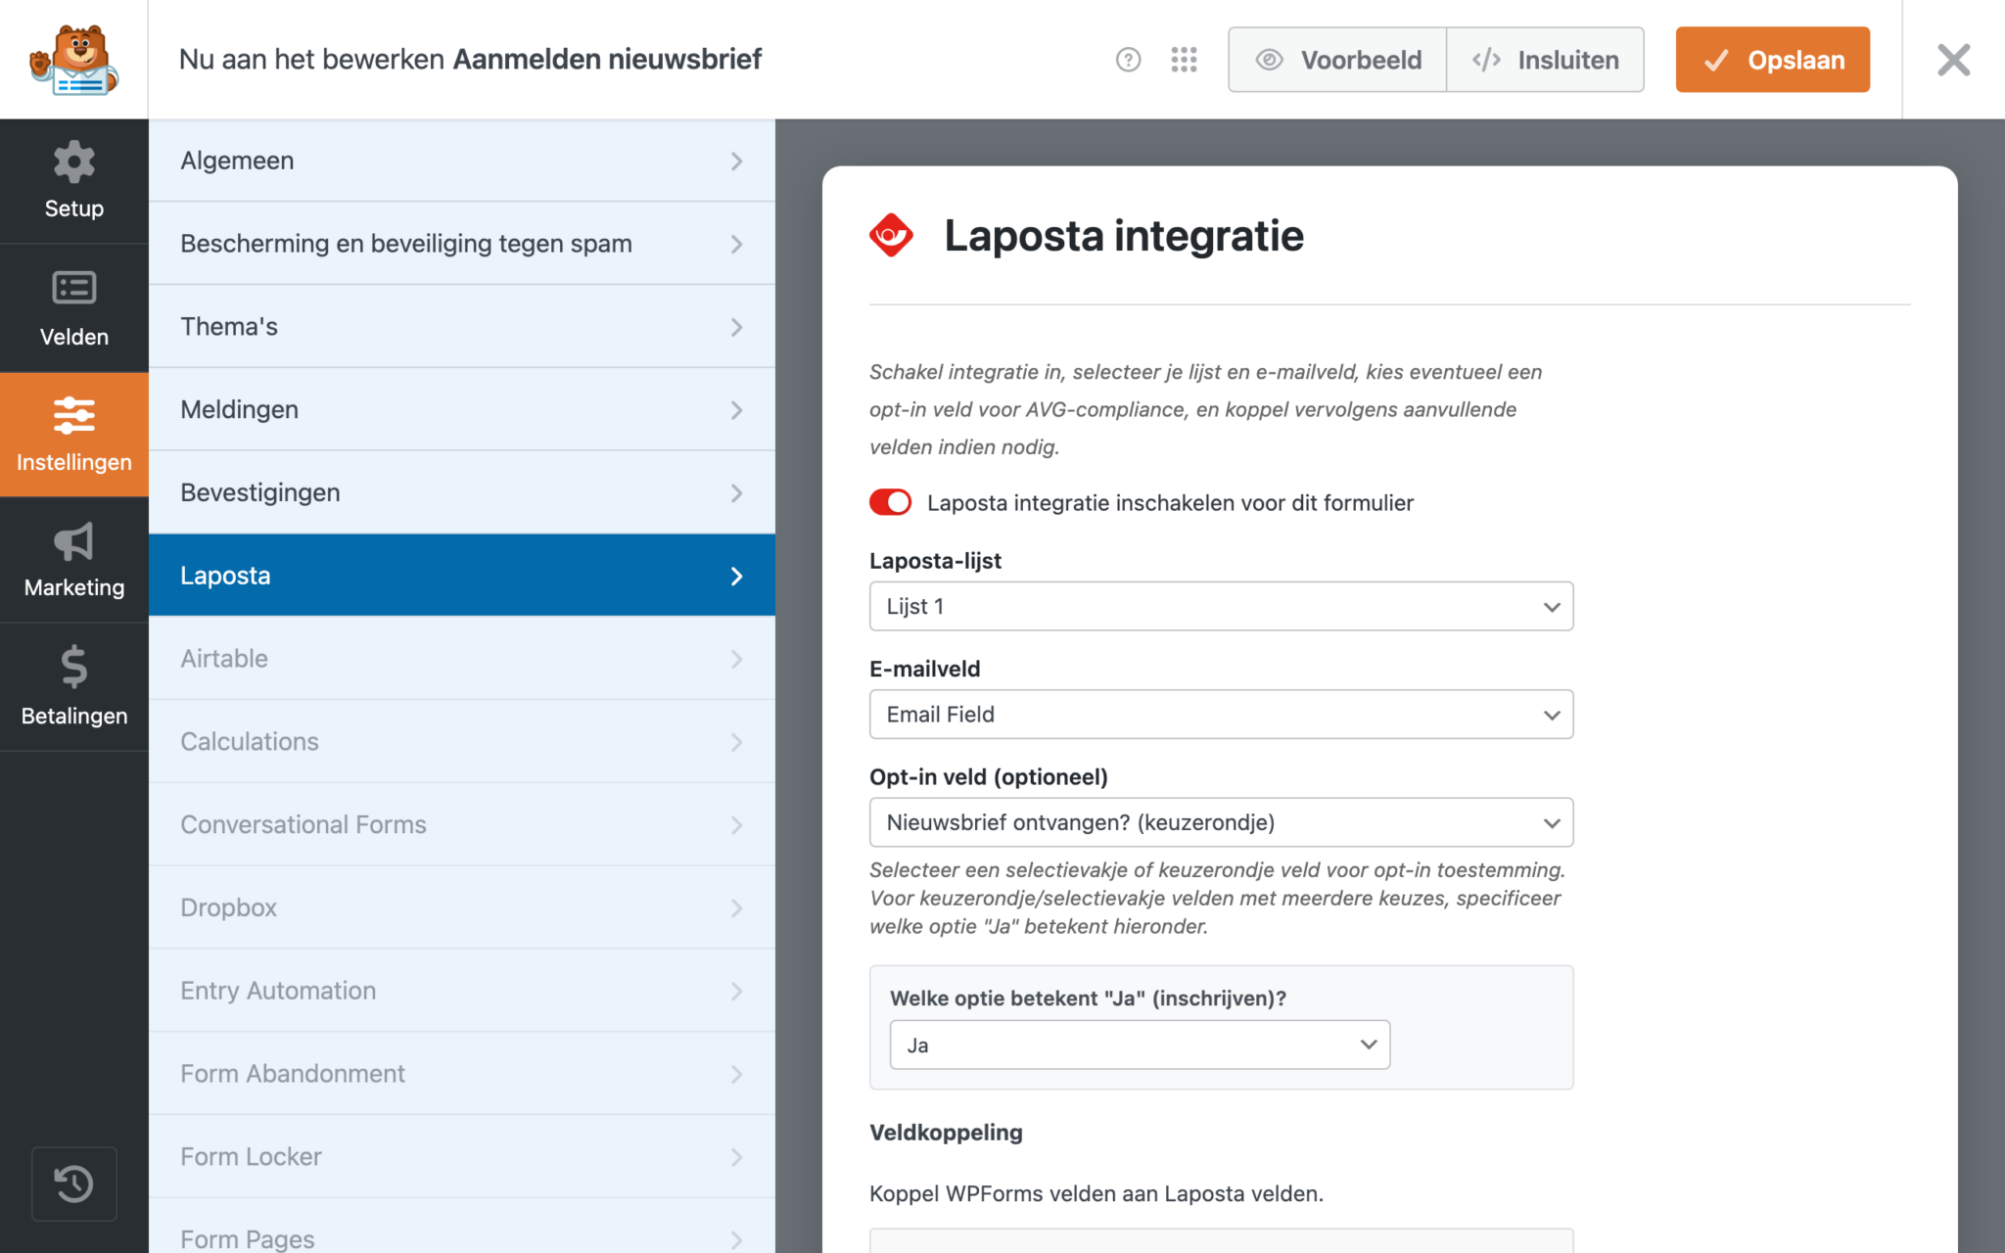Click the form name Aanmelden nieuwsbrief

pos(607,60)
